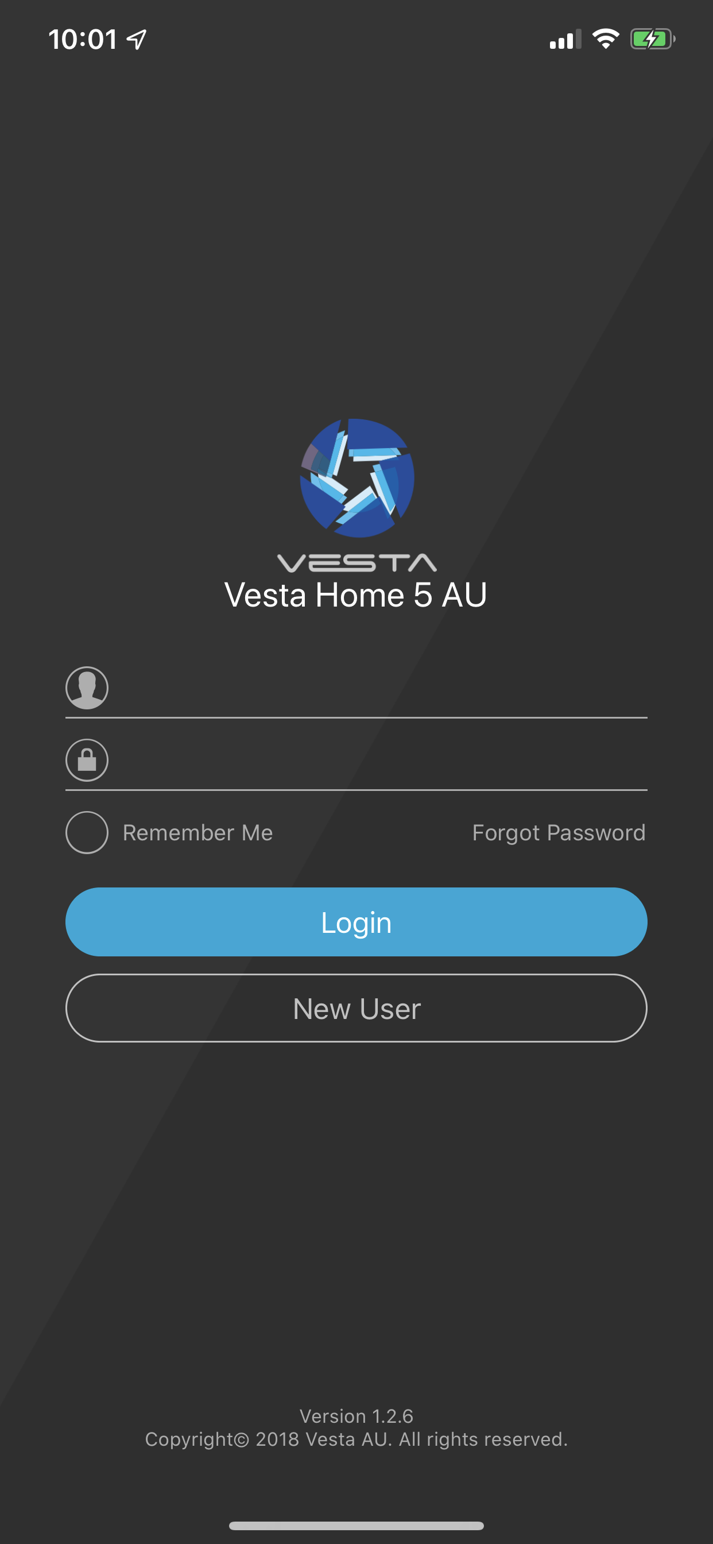Screen dimensions: 713x1544
Task: Tap the Vesta star logo
Action: coord(356,478)
